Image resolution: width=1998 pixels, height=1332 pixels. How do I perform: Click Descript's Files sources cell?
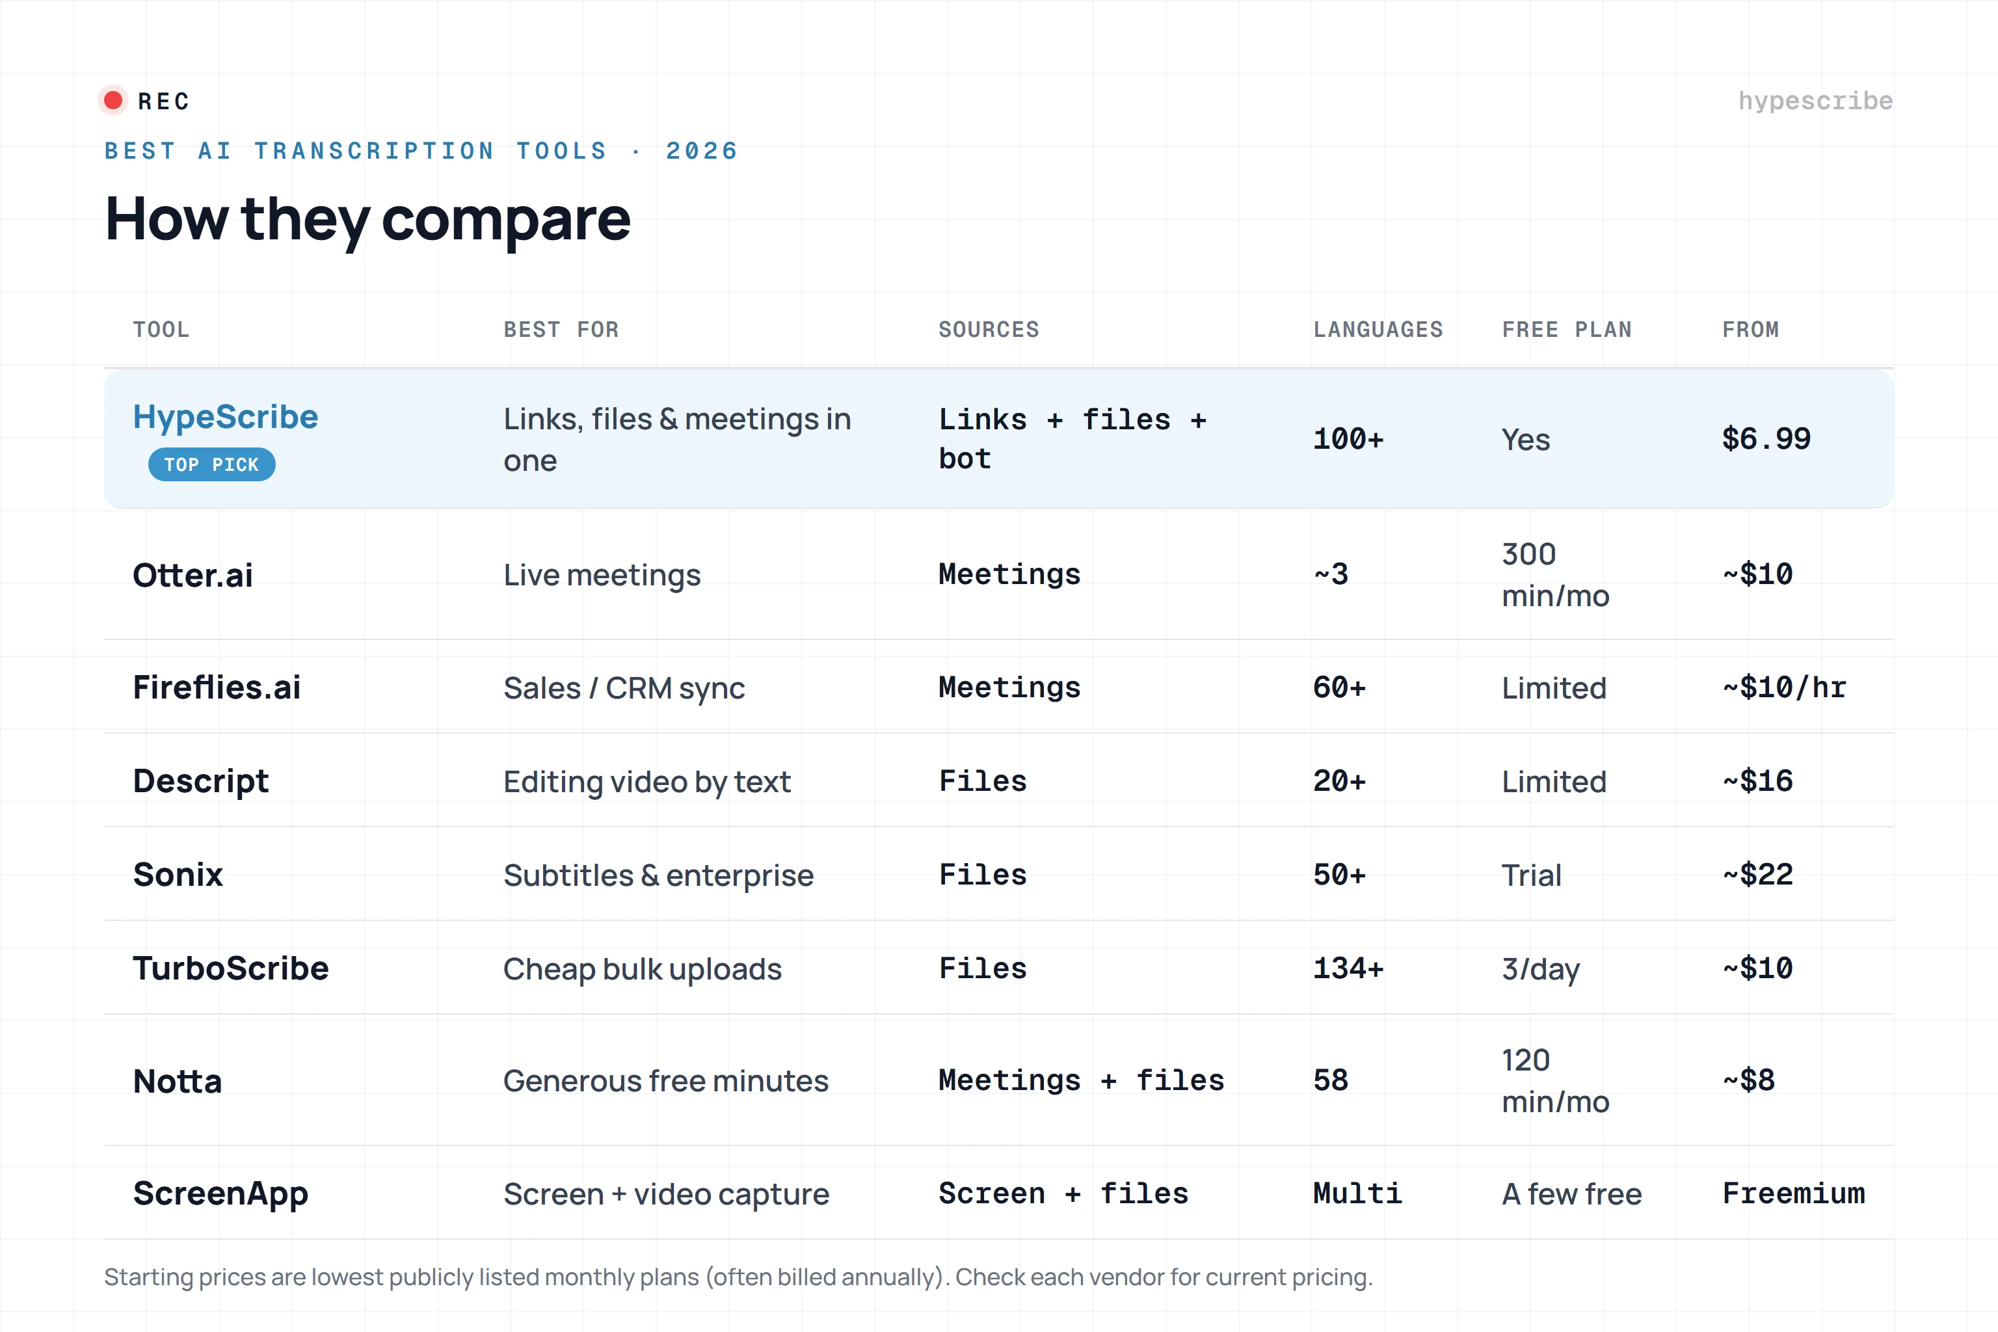tap(983, 782)
